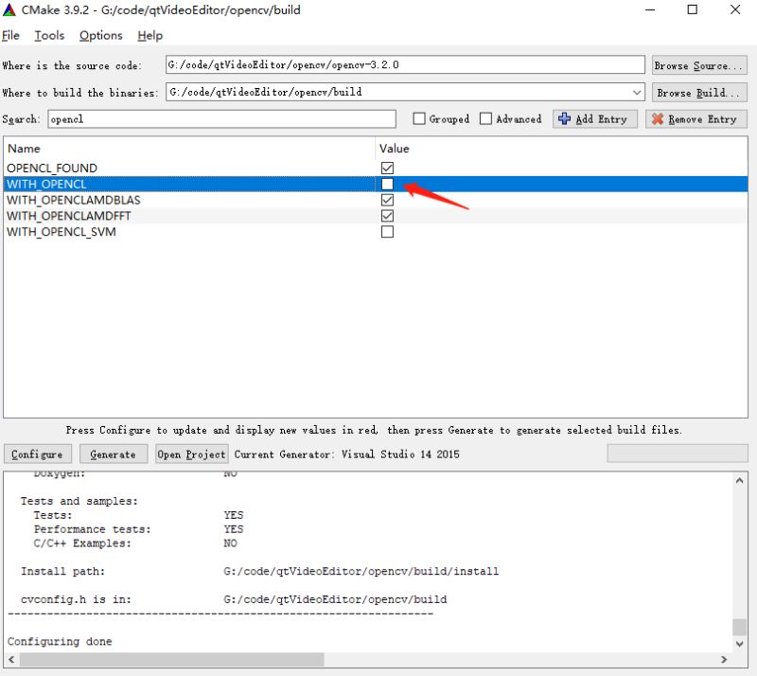The width and height of the screenshot is (757, 676).
Task: Click Browse Source to pick source folder
Action: (698, 65)
